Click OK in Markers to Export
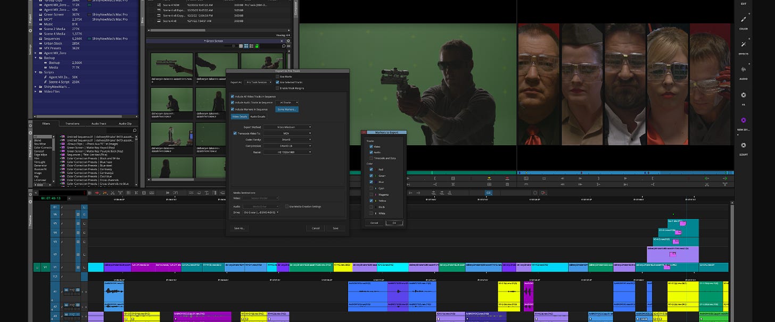 click(x=394, y=223)
